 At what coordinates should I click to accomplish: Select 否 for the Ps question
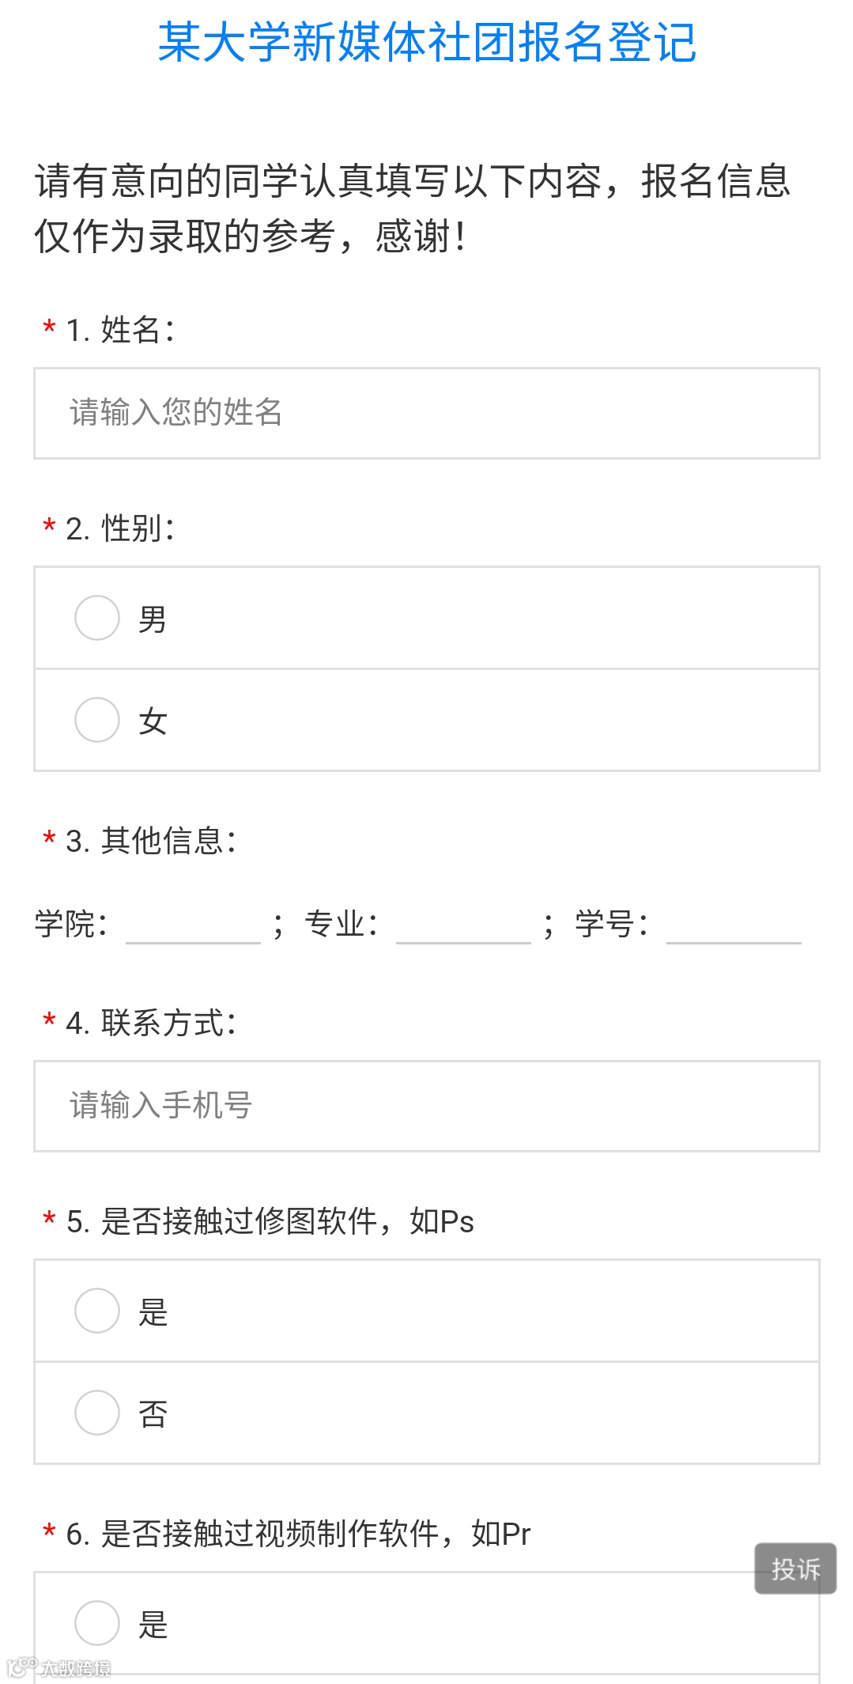(x=97, y=1413)
